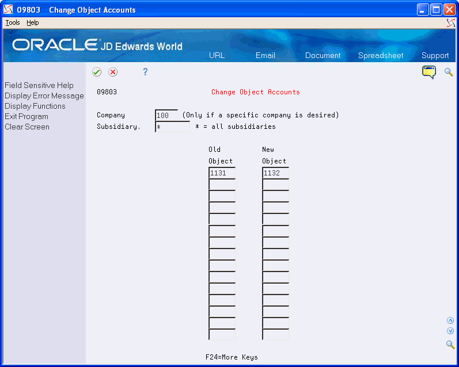Click the New Object field containing 1132
The width and height of the screenshot is (459, 367).
(x=275, y=173)
